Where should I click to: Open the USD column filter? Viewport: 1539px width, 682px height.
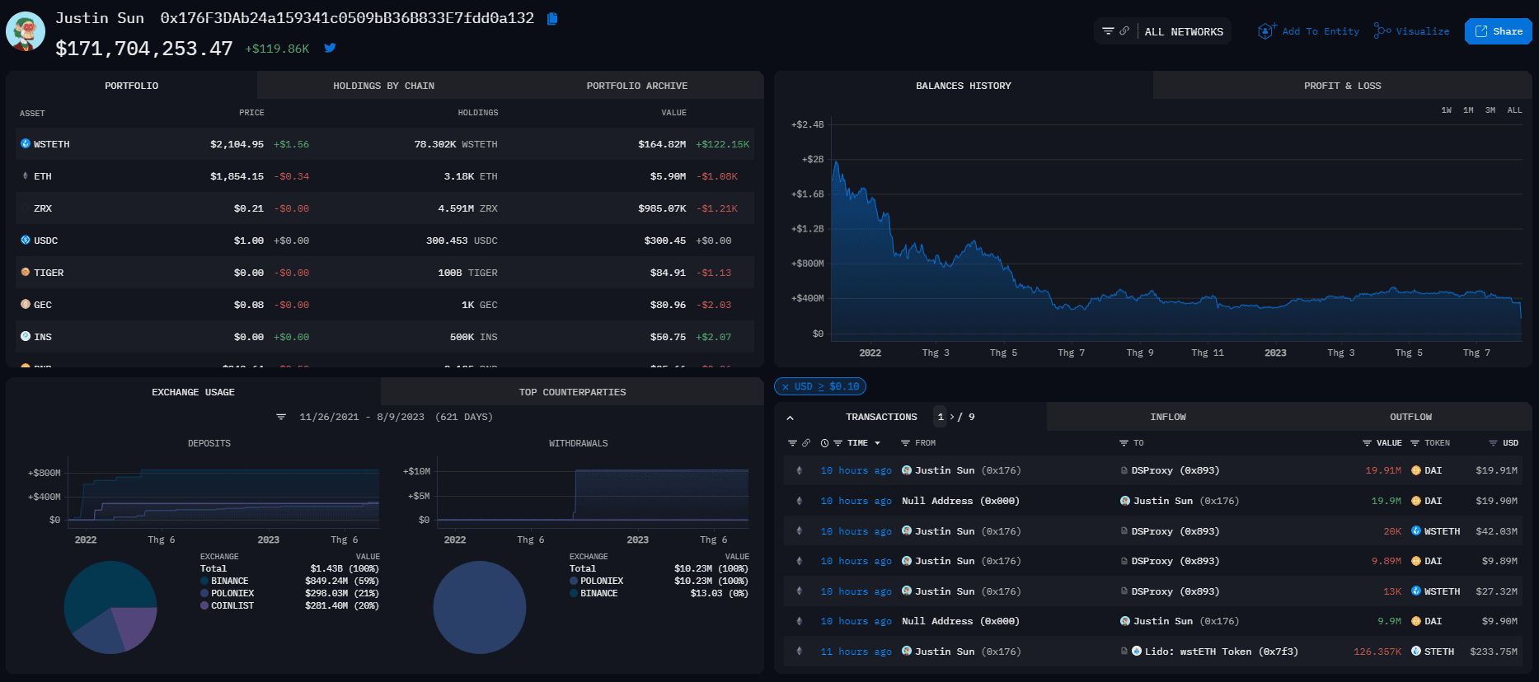pos(1493,443)
